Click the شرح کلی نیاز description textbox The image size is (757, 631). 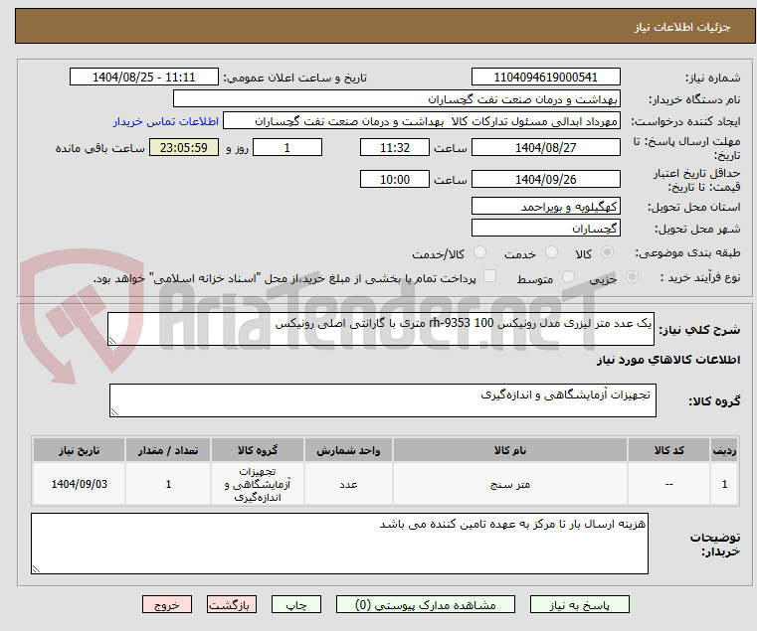tap(381, 329)
